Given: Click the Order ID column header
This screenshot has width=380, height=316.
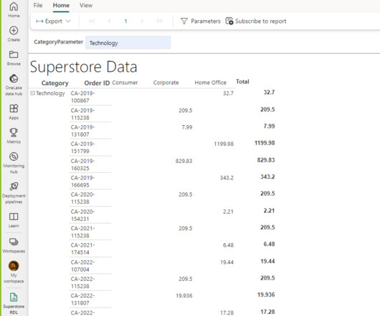Looking at the screenshot, I should [97, 83].
